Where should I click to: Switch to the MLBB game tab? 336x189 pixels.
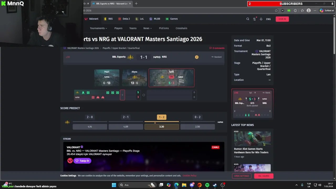(155, 19)
